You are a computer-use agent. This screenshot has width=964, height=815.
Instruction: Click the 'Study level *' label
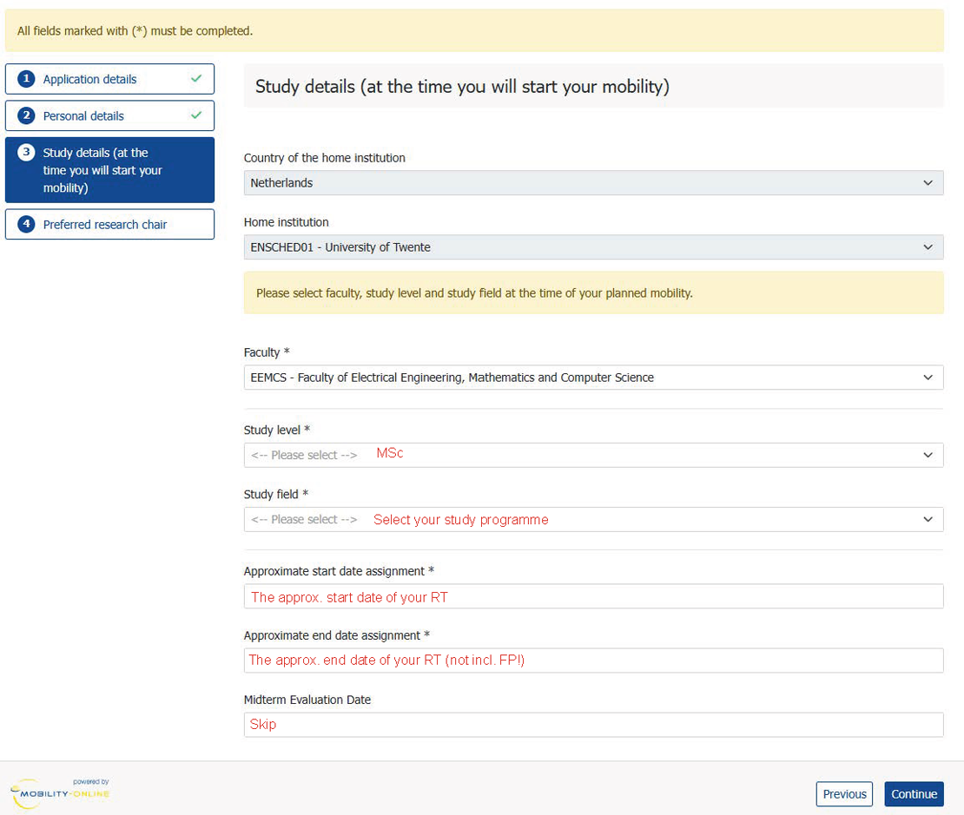277,430
